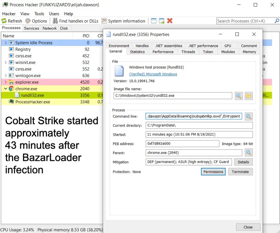Image resolution: width=280 pixels, height=233 pixels.
Task: Open the Help menu
Action: tap(69, 14)
